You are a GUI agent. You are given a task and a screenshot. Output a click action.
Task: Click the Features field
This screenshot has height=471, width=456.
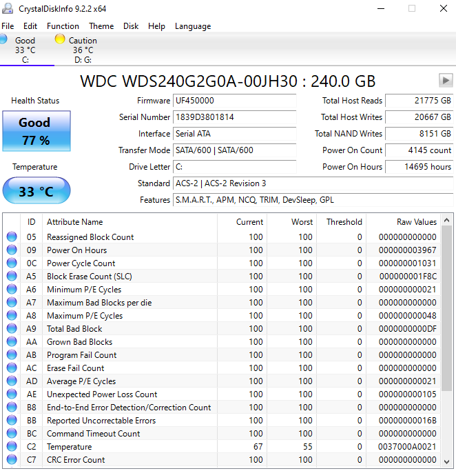click(313, 200)
